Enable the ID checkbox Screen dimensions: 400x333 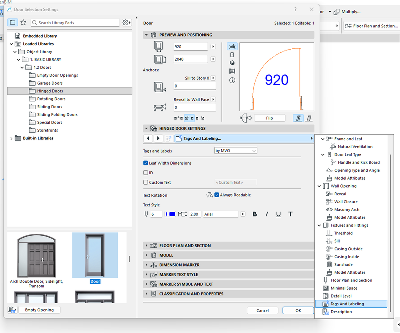pyautogui.click(x=146, y=173)
